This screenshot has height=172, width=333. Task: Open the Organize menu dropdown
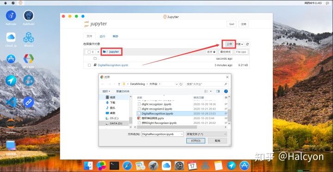coord(106,91)
